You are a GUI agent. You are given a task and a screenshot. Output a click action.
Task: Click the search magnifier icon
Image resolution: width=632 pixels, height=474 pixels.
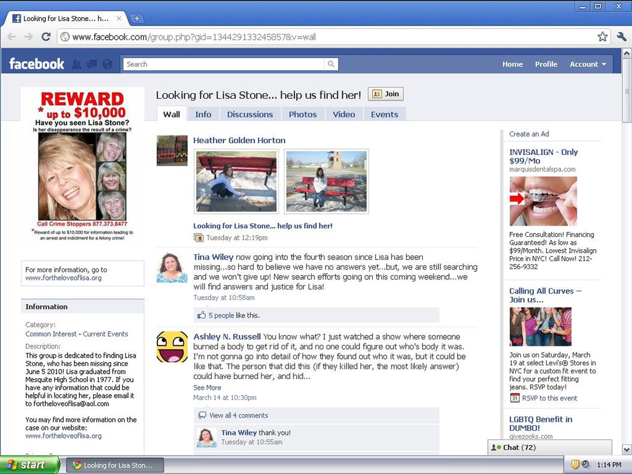(x=331, y=64)
